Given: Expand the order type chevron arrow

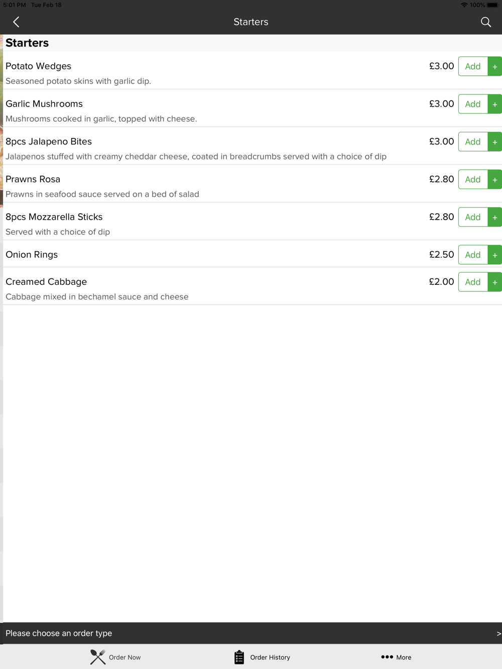Looking at the screenshot, I should pyautogui.click(x=498, y=633).
